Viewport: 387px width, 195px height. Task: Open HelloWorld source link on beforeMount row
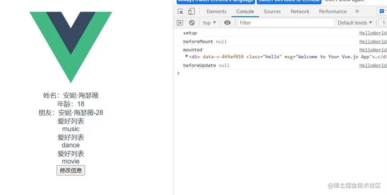pos(373,41)
